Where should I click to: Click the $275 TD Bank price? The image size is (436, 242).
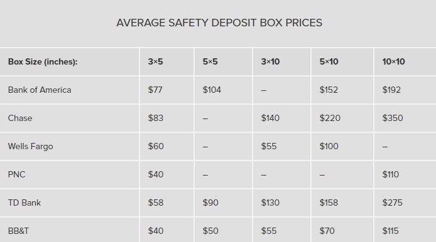tap(393, 203)
